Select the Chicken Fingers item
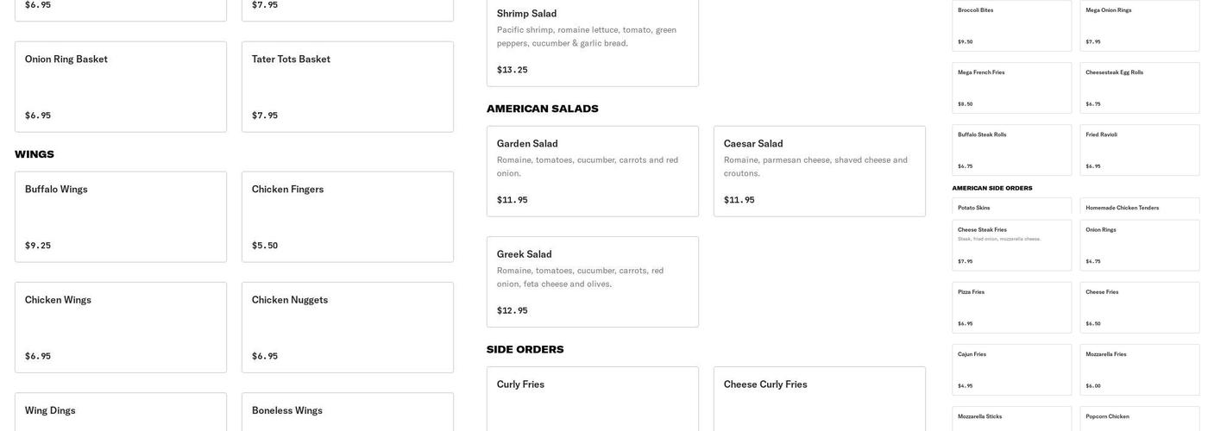Image resolution: width=1208 pixels, height=431 pixels. click(347, 216)
